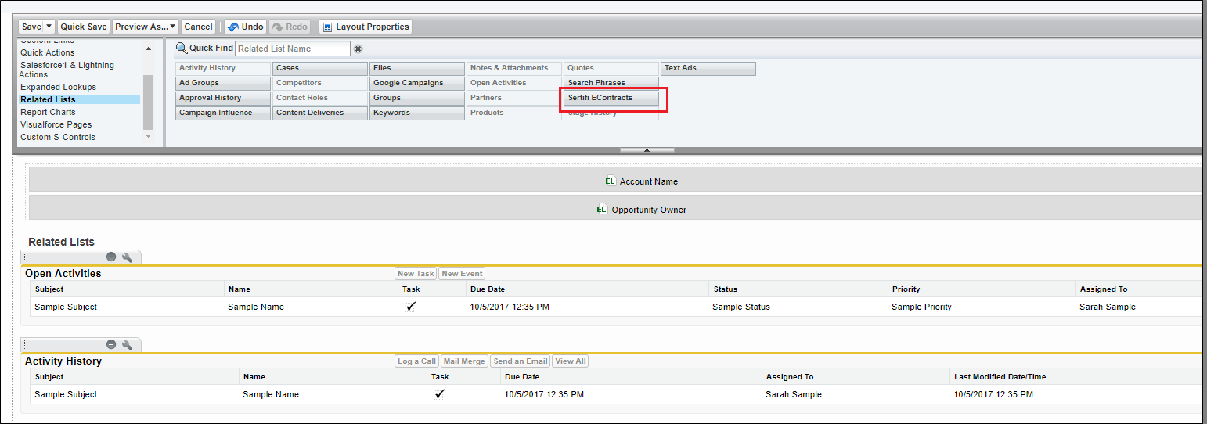Click the Quick Save button
Screen dimensions: 1207x424
click(x=84, y=27)
